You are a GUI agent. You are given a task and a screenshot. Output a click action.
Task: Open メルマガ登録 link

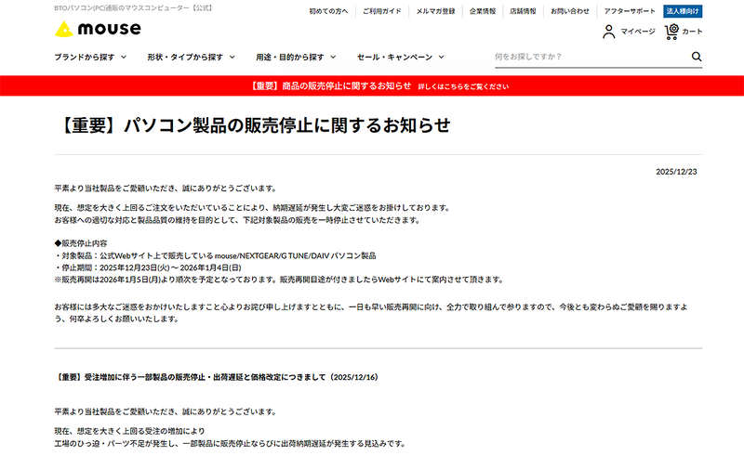[435, 11]
